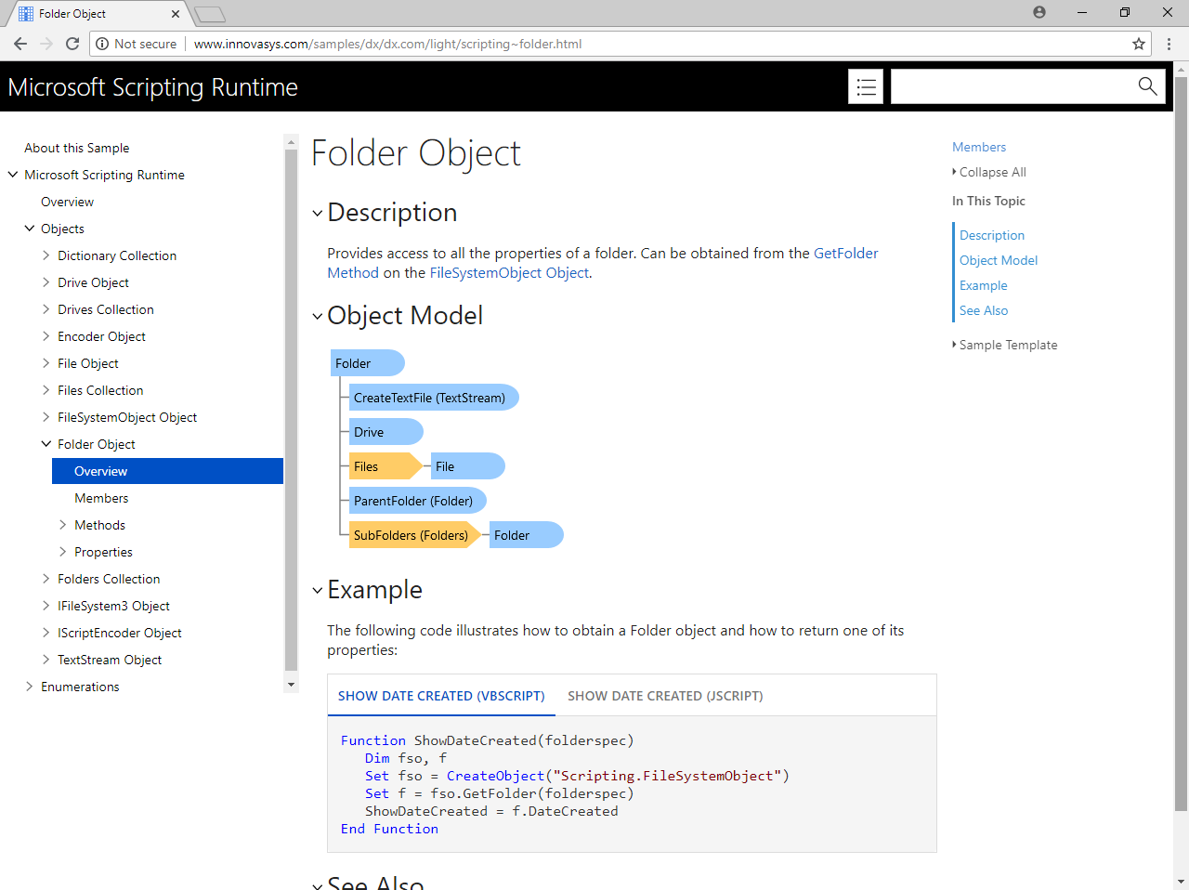This screenshot has width=1189, height=890.
Task: Expand the Drives Collection node
Action: pos(46,309)
